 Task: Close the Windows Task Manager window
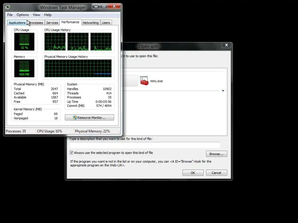(114, 6)
